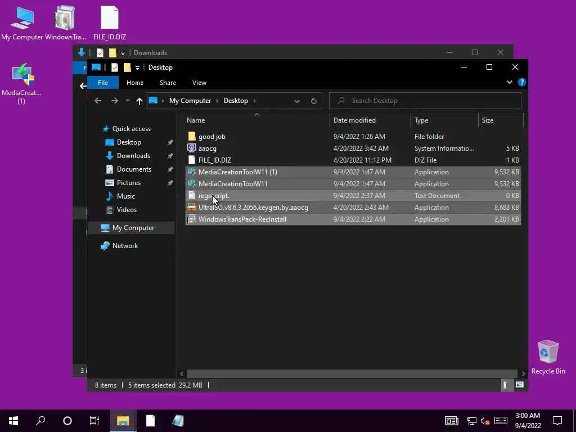
Task: Open the File ribbon tab
Action: [103, 83]
